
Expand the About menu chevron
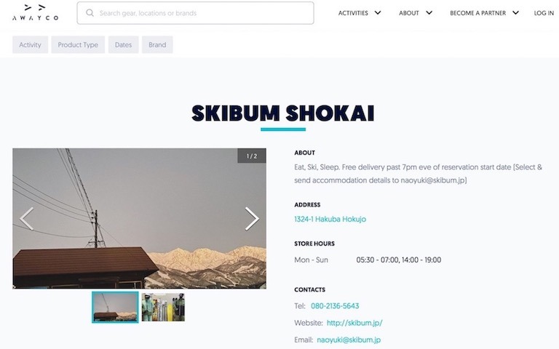tap(429, 13)
